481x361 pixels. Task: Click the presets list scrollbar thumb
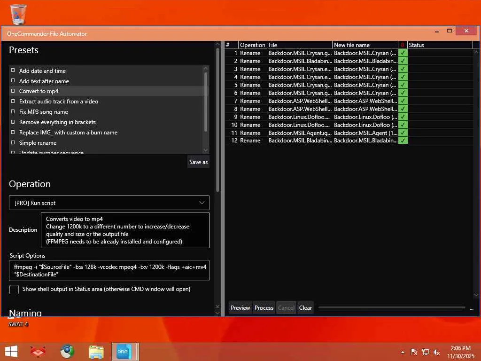(x=206, y=102)
